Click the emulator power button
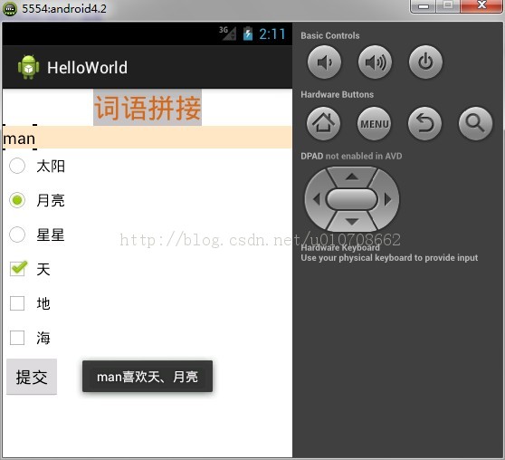505x460 pixels. coord(425,62)
